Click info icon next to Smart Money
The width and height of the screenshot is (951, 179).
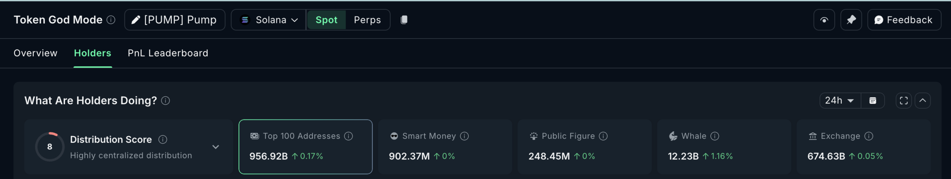pos(464,136)
